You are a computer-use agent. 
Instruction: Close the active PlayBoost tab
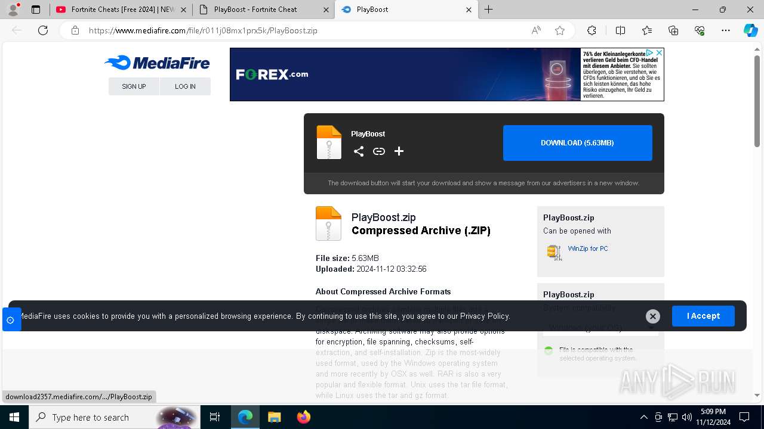[x=469, y=10]
